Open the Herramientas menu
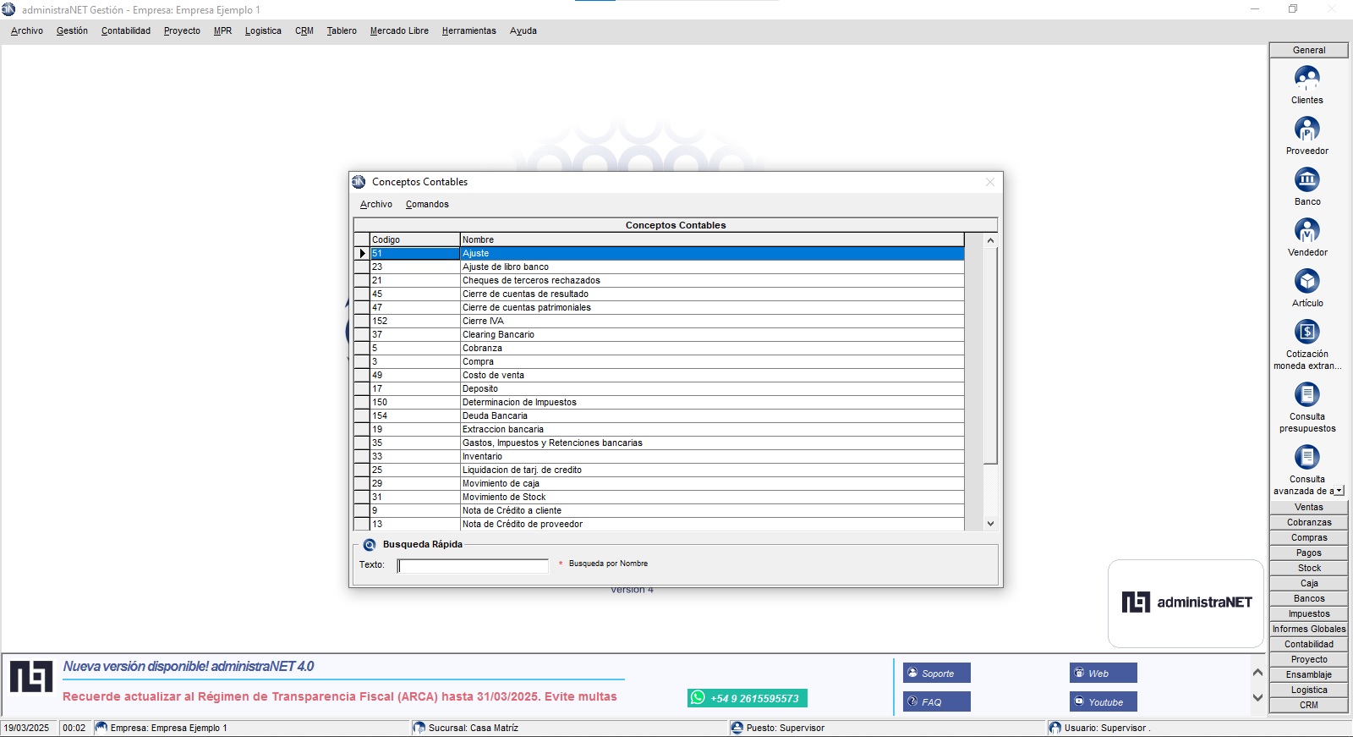This screenshot has height=737, width=1353. point(468,31)
